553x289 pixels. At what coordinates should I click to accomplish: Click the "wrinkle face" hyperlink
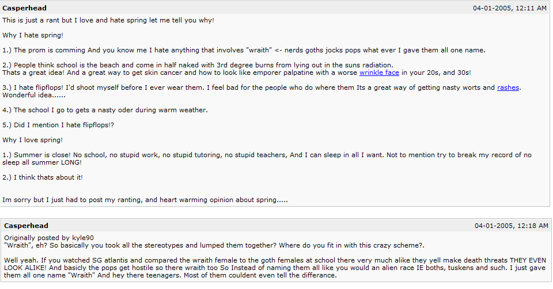point(379,73)
